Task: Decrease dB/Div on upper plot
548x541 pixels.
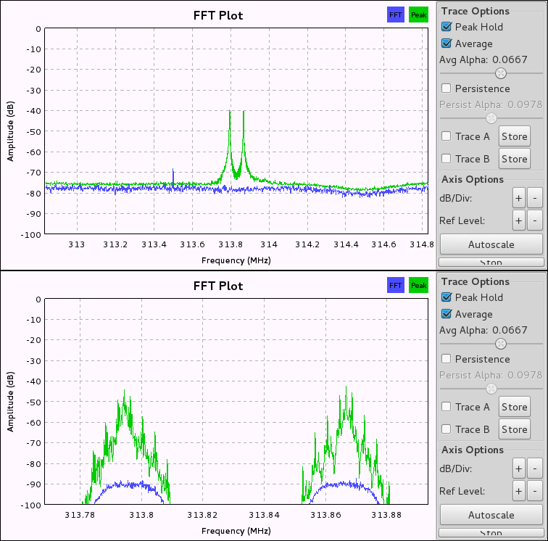Action: [x=535, y=198]
